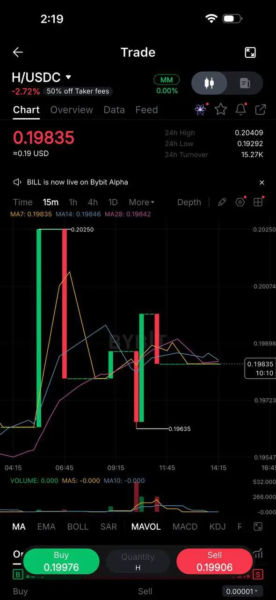Dismiss the BILL announcement banner
The width and height of the screenshot is (276, 600).
(x=262, y=182)
